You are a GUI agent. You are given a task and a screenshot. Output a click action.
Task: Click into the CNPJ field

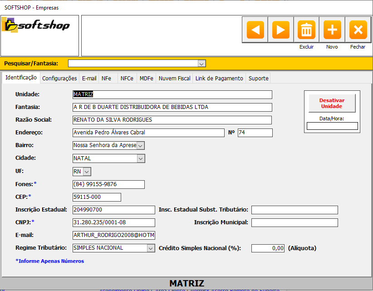click(x=113, y=222)
